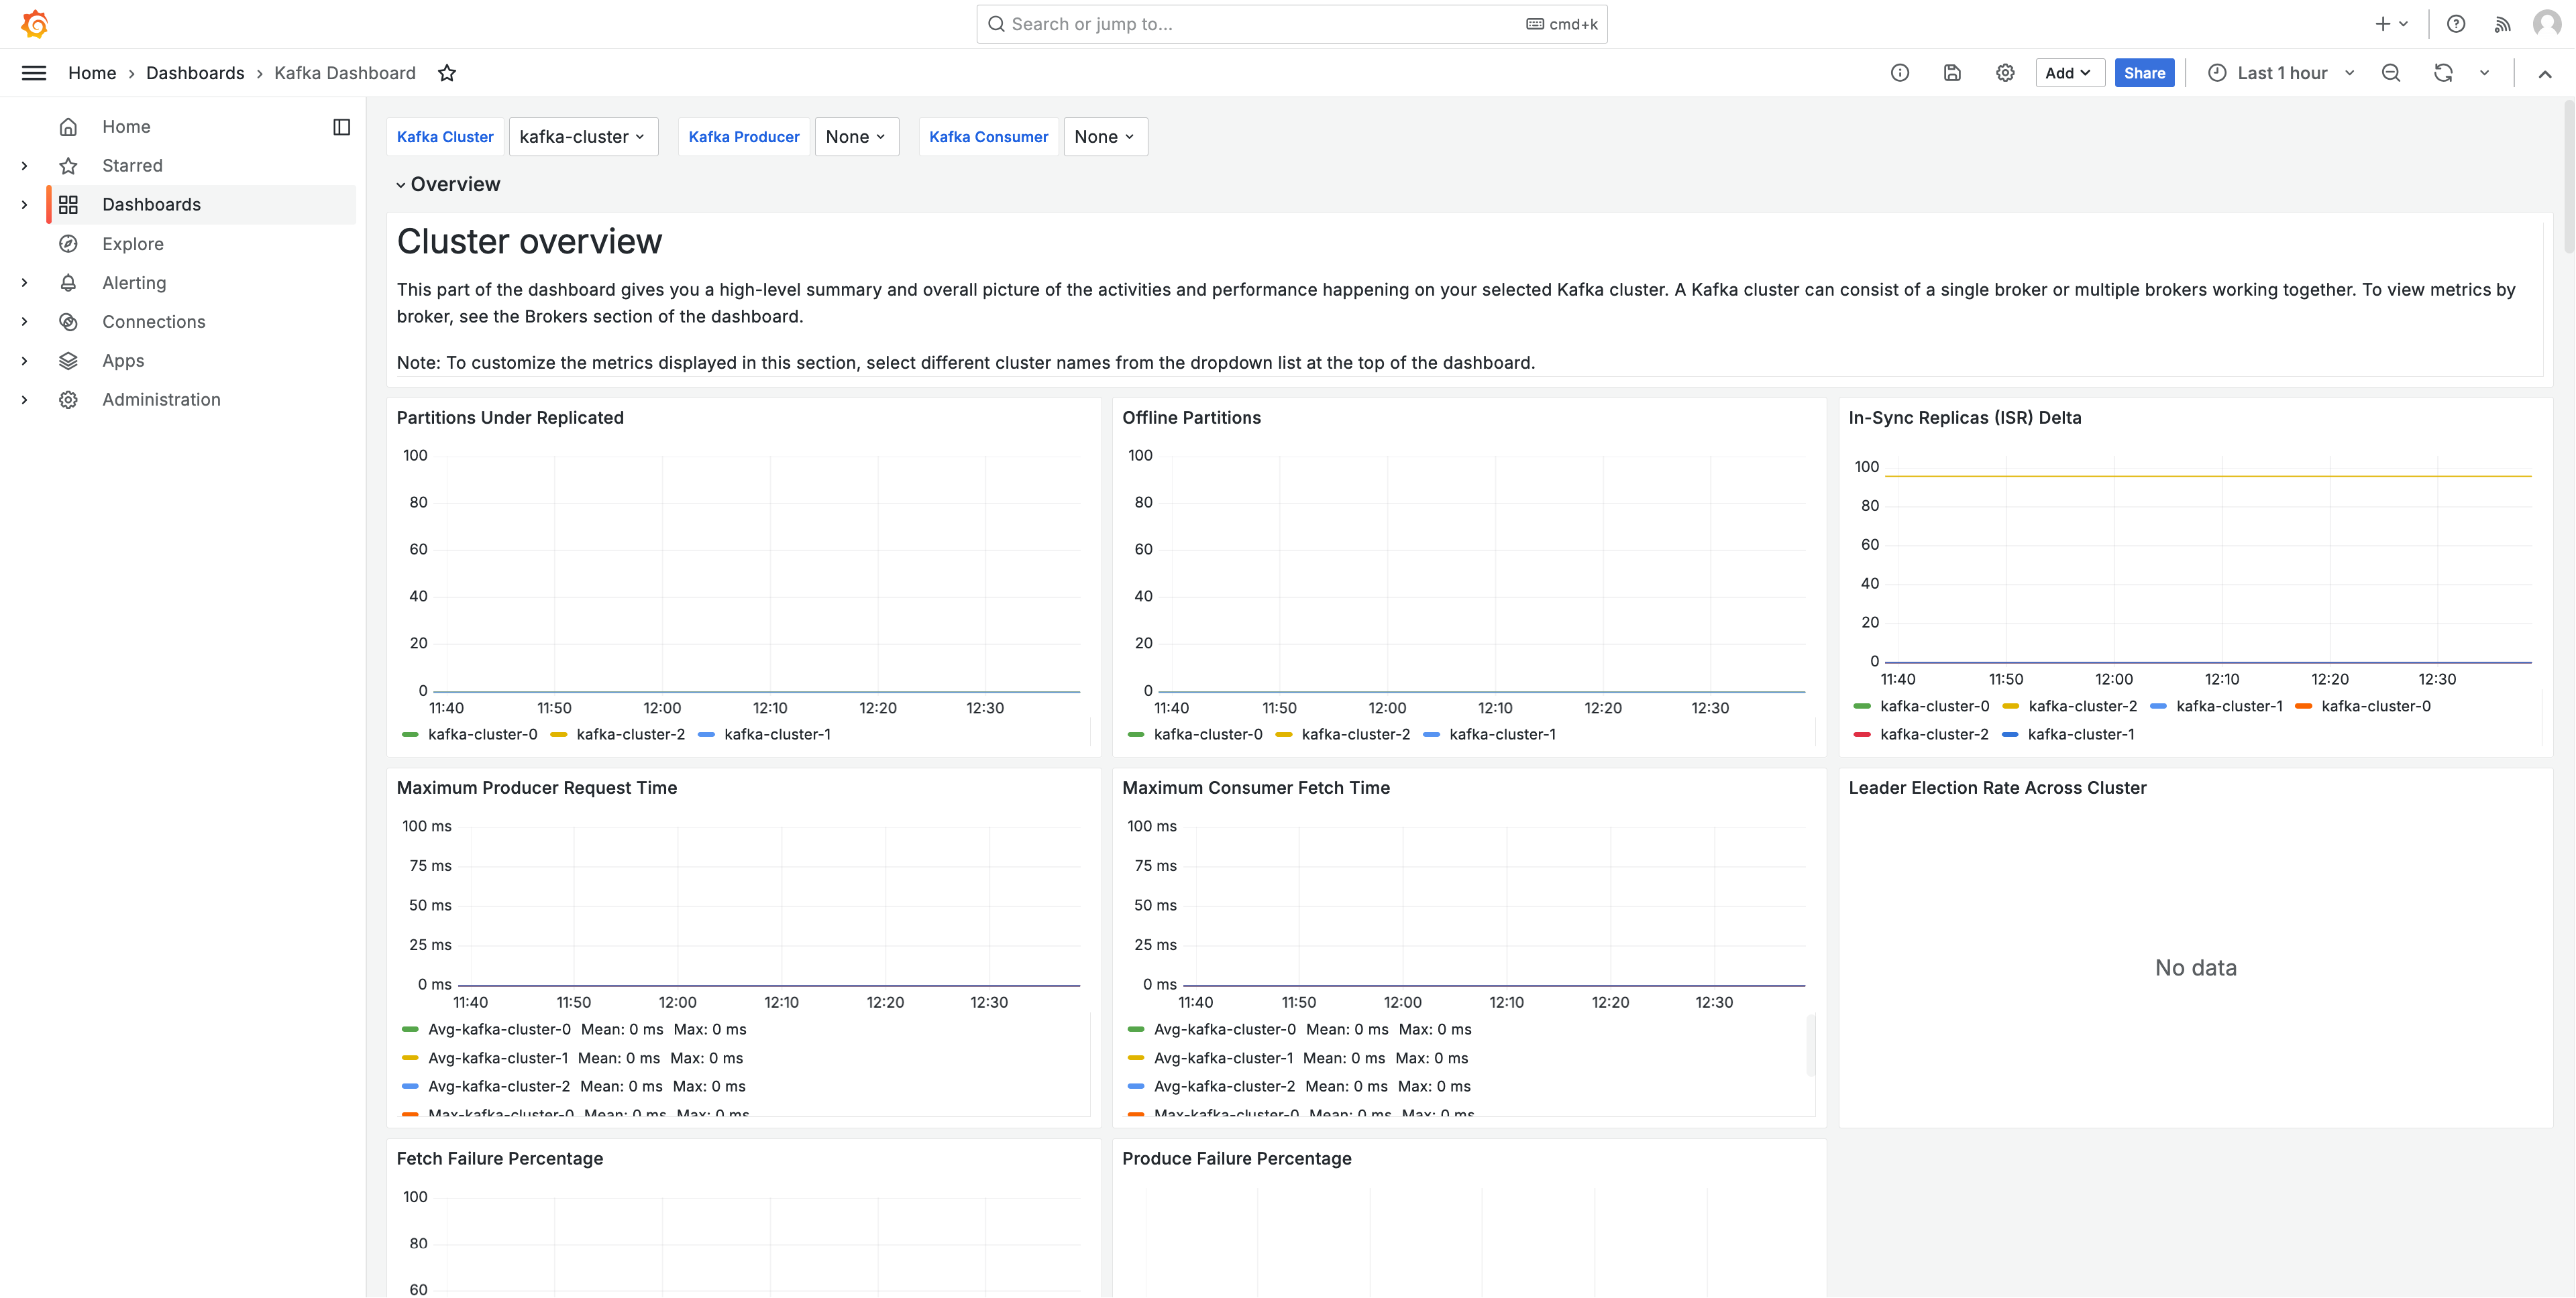Click the Last 1 hour time picker
The width and height of the screenshot is (2576, 1298).
tap(2280, 72)
